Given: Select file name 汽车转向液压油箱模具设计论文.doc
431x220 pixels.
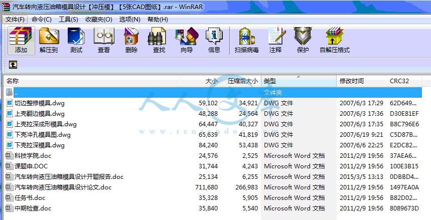Looking at the screenshot, I should pyautogui.click(x=63, y=187).
